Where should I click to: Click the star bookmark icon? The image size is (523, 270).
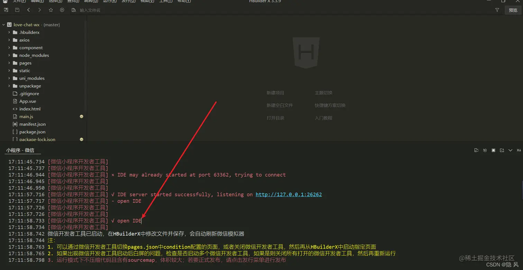point(51,10)
